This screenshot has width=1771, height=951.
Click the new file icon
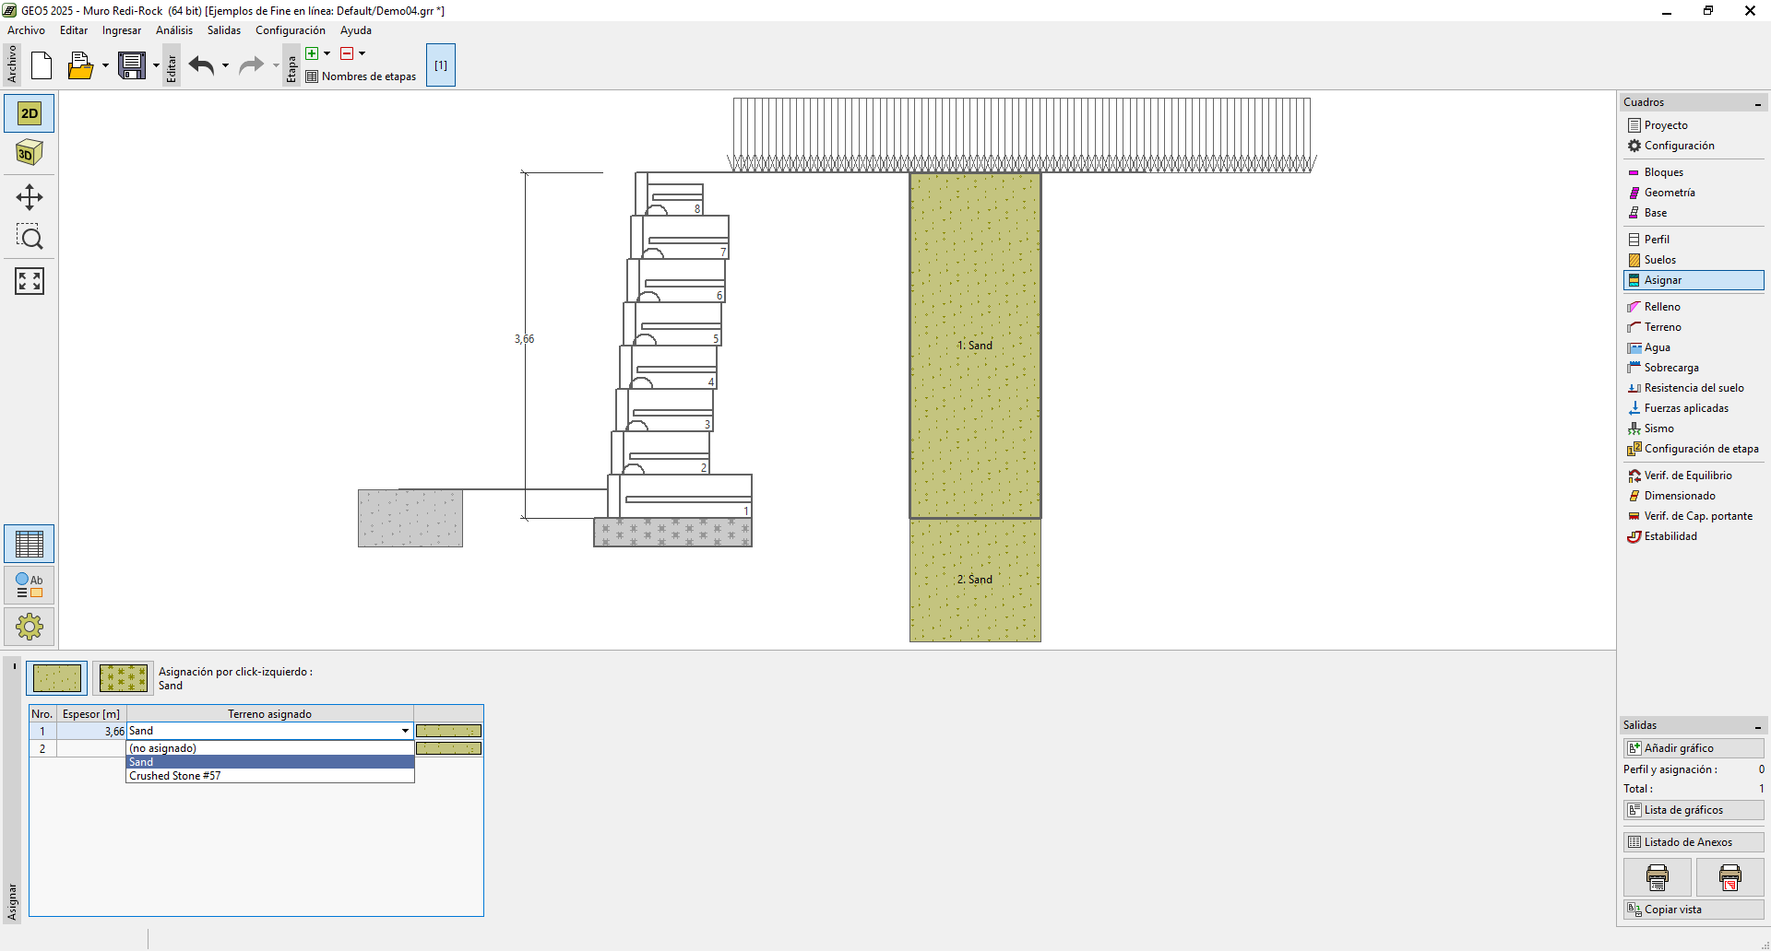[x=42, y=65]
